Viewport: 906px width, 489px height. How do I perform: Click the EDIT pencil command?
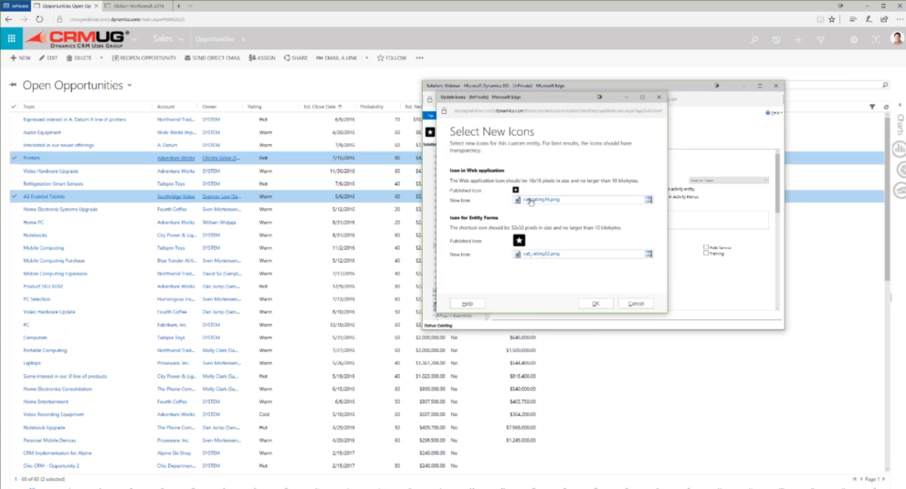tap(48, 57)
